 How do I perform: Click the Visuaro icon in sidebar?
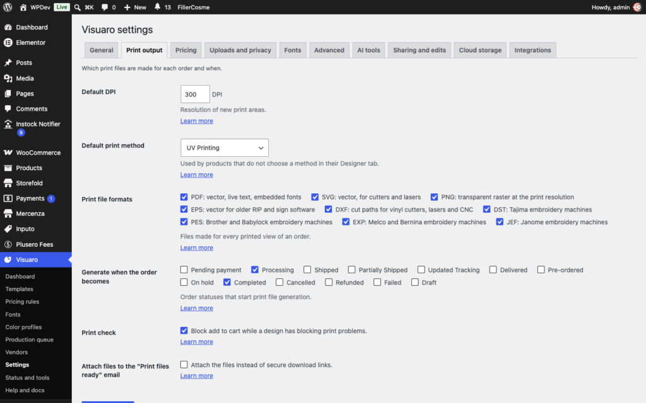8,259
